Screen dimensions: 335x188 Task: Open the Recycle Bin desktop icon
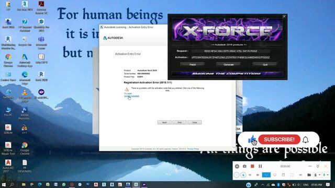25,41
